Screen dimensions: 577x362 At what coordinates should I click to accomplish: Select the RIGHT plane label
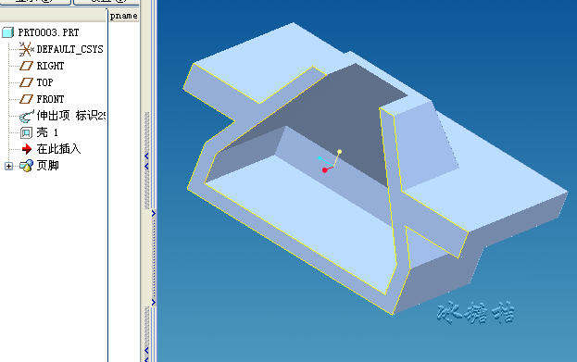50,66
